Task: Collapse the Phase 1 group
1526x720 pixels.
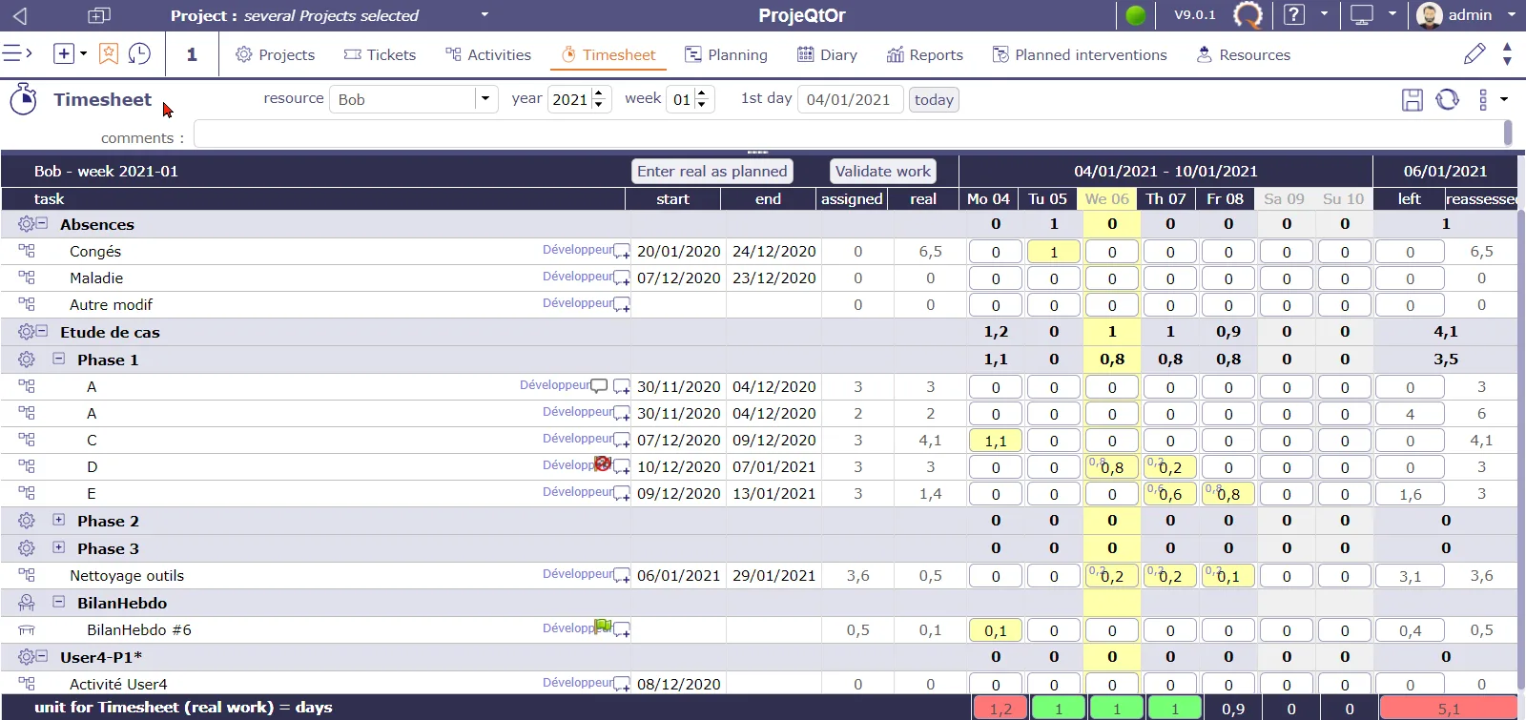Action: 58,359
